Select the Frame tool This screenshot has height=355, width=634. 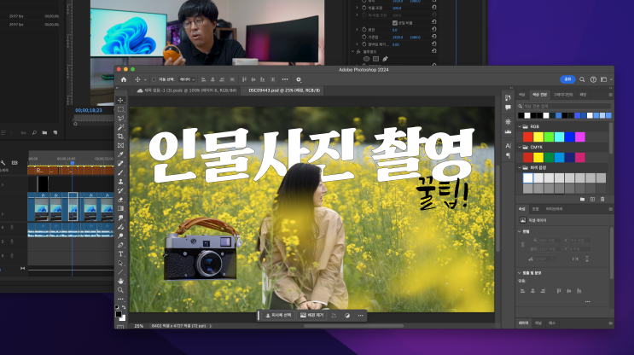coord(120,145)
